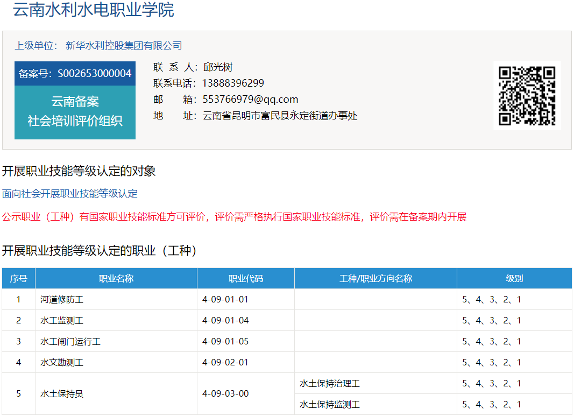574x416 pixels.
Task: Click the 备案号 S002653000004 badge
Action: 75,74
